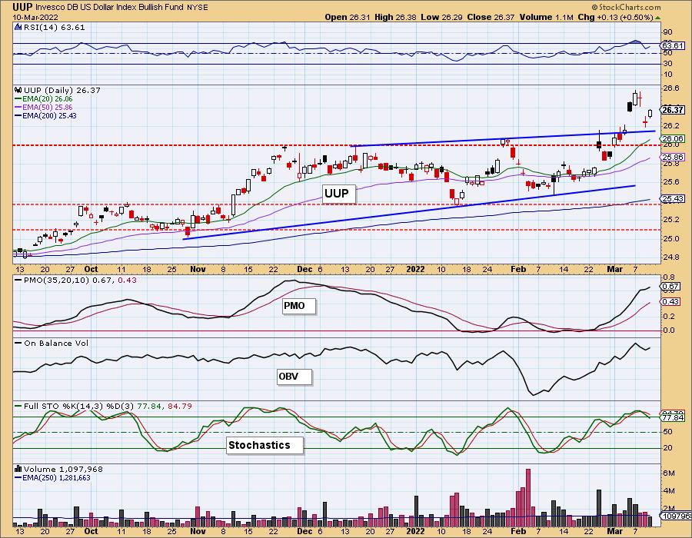Click the candlestick icon beside UUP (Daily)
The width and height of the screenshot is (692, 538).
18,90
